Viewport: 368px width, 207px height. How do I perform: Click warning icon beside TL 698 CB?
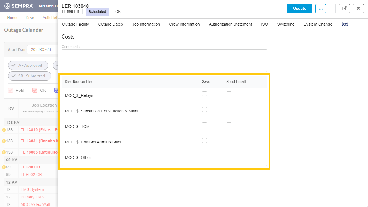[x=4, y=167]
